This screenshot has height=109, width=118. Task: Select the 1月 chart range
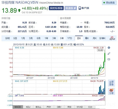pyautogui.click(x=23, y=38)
